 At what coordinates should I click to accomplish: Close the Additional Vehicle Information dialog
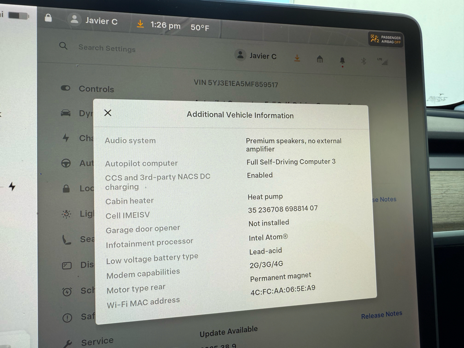(x=108, y=113)
